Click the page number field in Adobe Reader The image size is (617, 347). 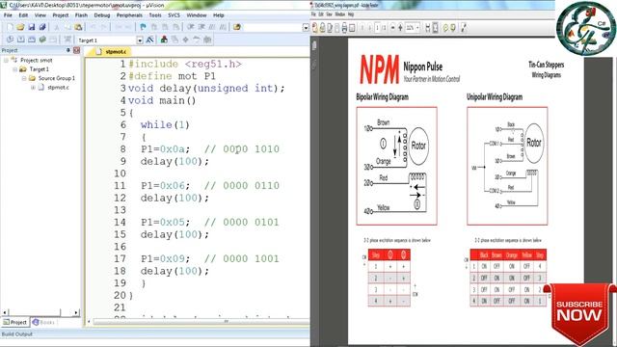point(377,28)
